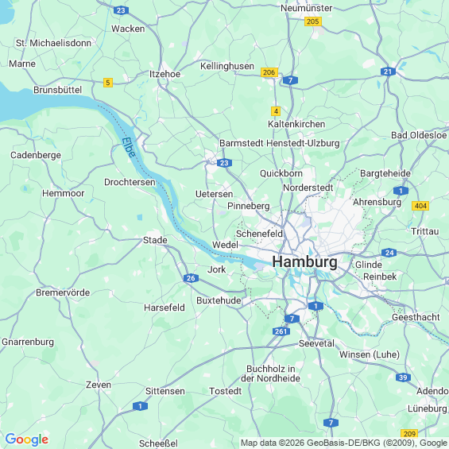Click the Map data attribution text
The height and width of the screenshot is (449, 449).
click(344, 443)
